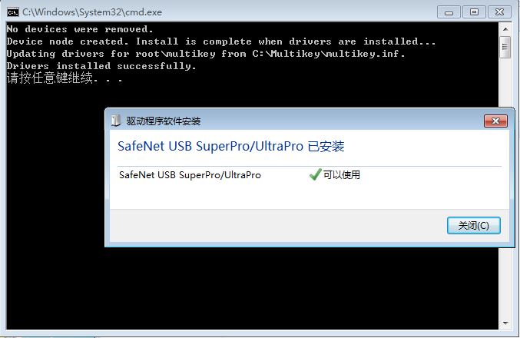Click the C:\Windows\System32\cmd.exe title text
Image resolution: width=520 pixels, height=338 pixels.
(x=92, y=12)
